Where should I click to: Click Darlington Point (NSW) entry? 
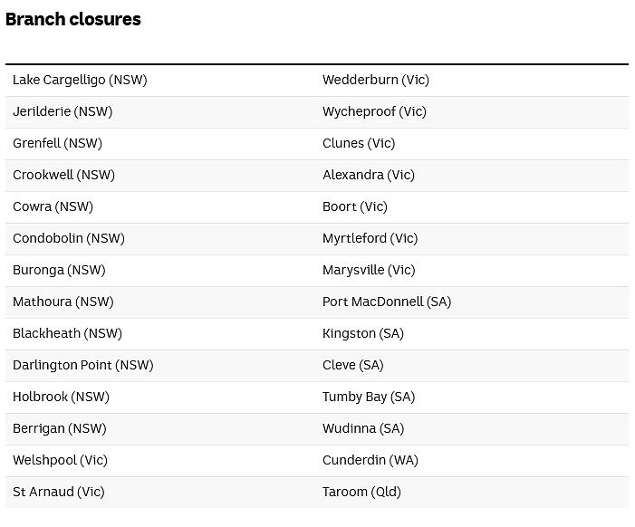click(83, 365)
